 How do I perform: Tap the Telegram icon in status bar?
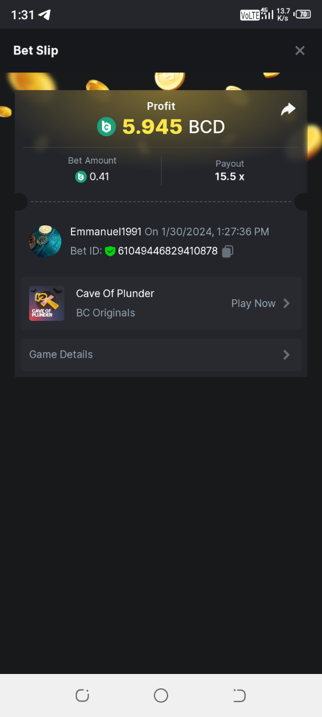click(45, 15)
